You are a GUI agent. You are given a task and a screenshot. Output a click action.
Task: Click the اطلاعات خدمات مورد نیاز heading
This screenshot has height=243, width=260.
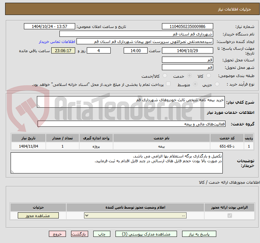pos(231,112)
